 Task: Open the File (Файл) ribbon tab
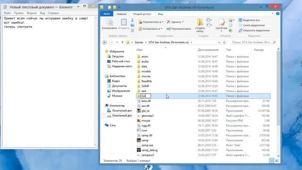click(x=107, y=14)
